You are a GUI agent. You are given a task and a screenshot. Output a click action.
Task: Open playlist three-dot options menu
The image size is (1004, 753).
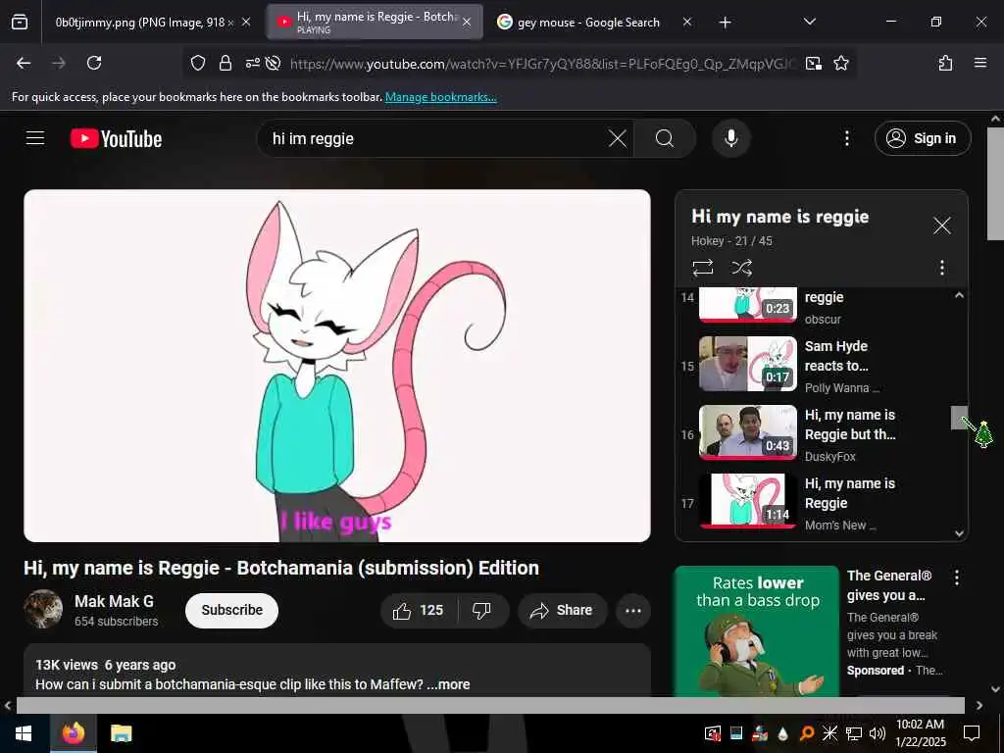[x=941, y=267]
